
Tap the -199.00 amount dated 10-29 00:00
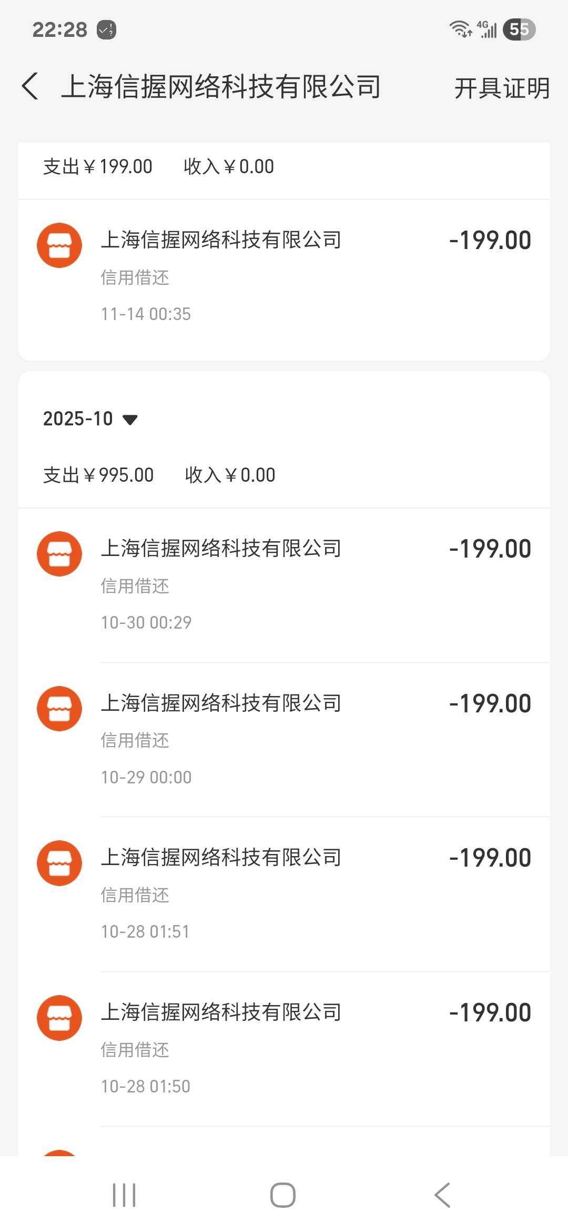pyautogui.click(x=490, y=704)
